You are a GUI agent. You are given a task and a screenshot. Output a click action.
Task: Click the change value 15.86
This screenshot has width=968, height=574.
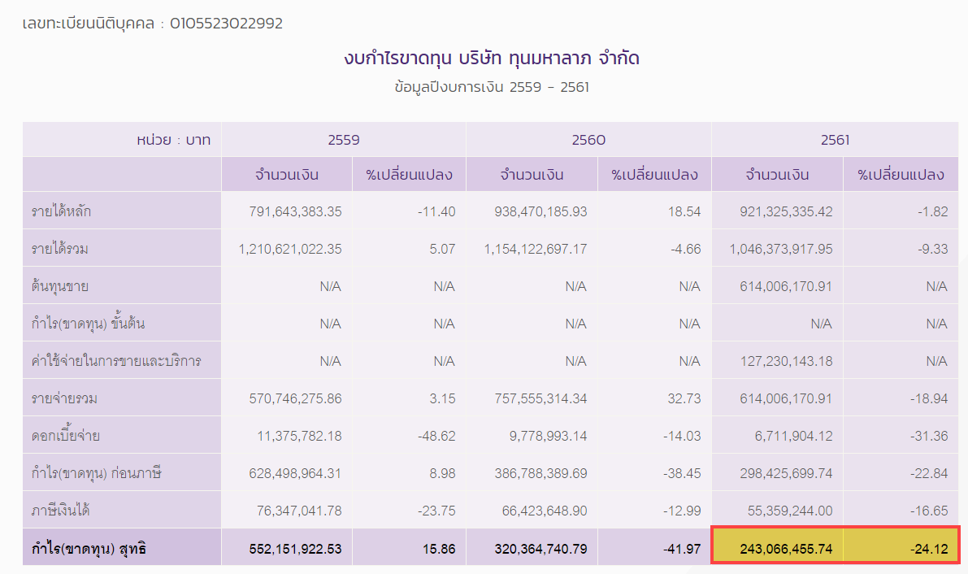[440, 549]
